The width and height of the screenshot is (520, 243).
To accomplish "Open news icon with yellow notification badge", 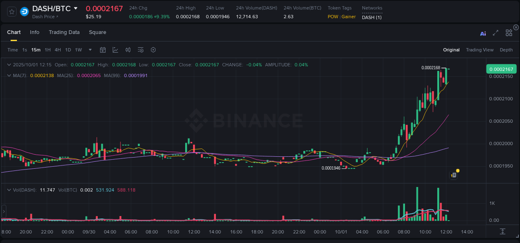I will 454,174.
